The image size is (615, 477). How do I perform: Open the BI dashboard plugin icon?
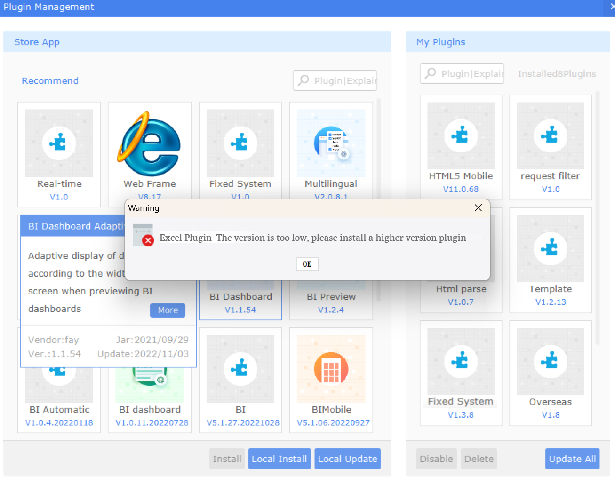150,379
